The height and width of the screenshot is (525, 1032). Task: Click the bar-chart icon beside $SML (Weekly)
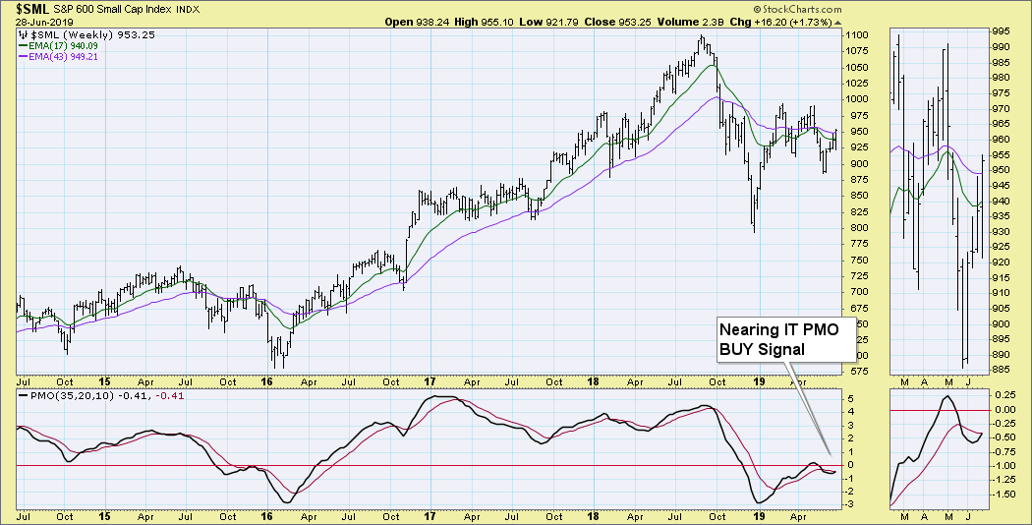click(x=23, y=35)
